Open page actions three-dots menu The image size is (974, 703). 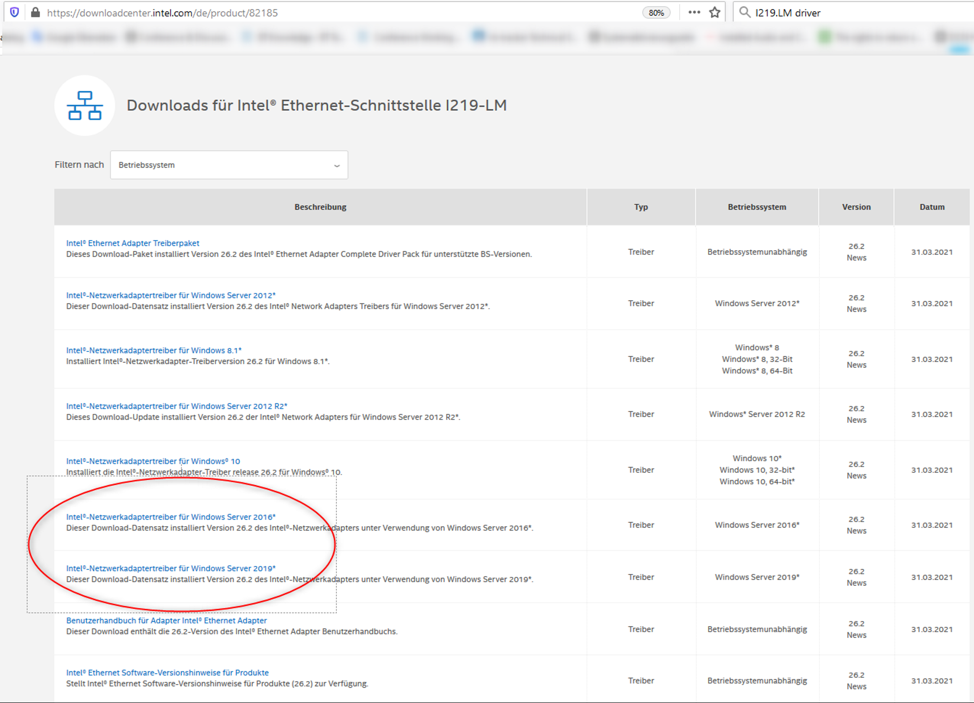694,13
